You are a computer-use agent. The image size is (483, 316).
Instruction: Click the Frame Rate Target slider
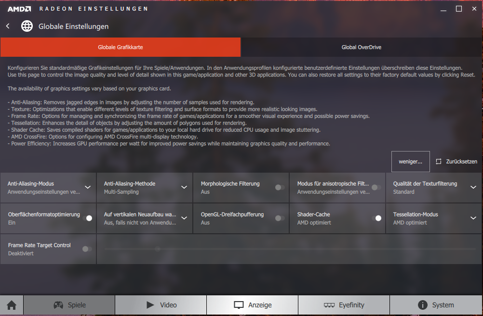click(x=290, y=249)
